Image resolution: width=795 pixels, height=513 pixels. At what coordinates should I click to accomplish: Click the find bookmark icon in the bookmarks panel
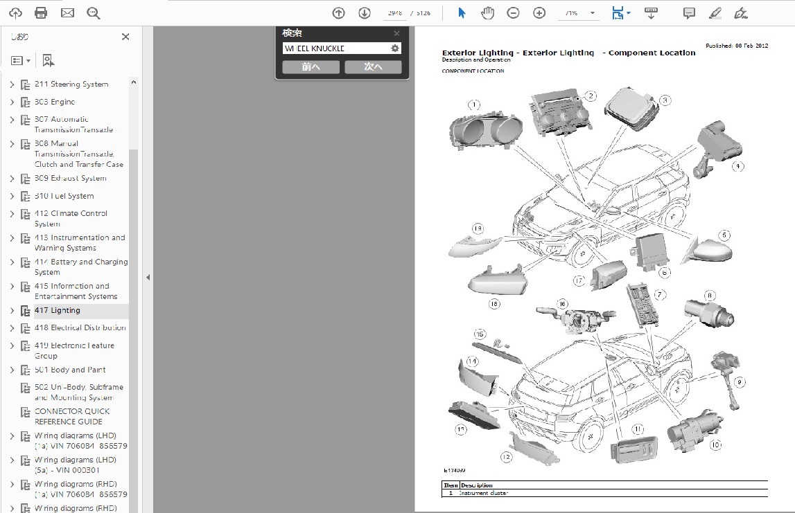[48, 61]
